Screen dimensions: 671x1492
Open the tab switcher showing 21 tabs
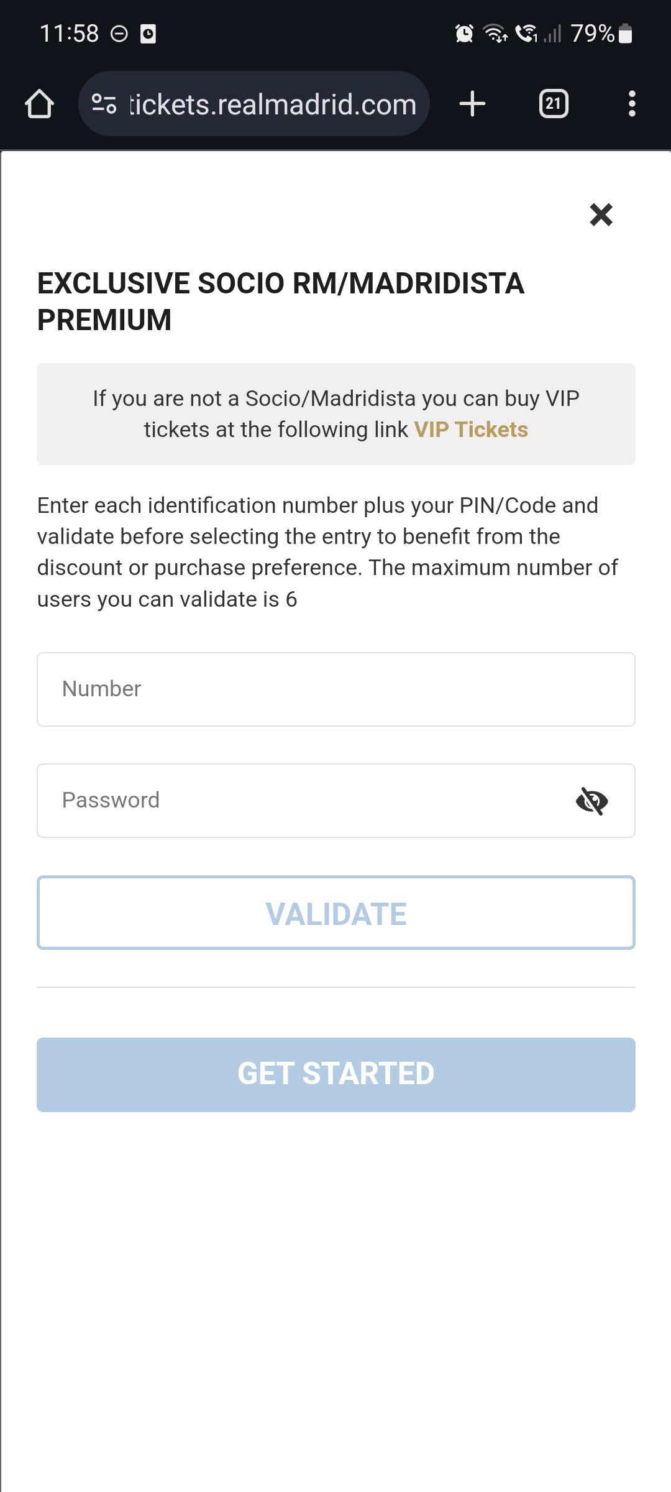[554, 104]
